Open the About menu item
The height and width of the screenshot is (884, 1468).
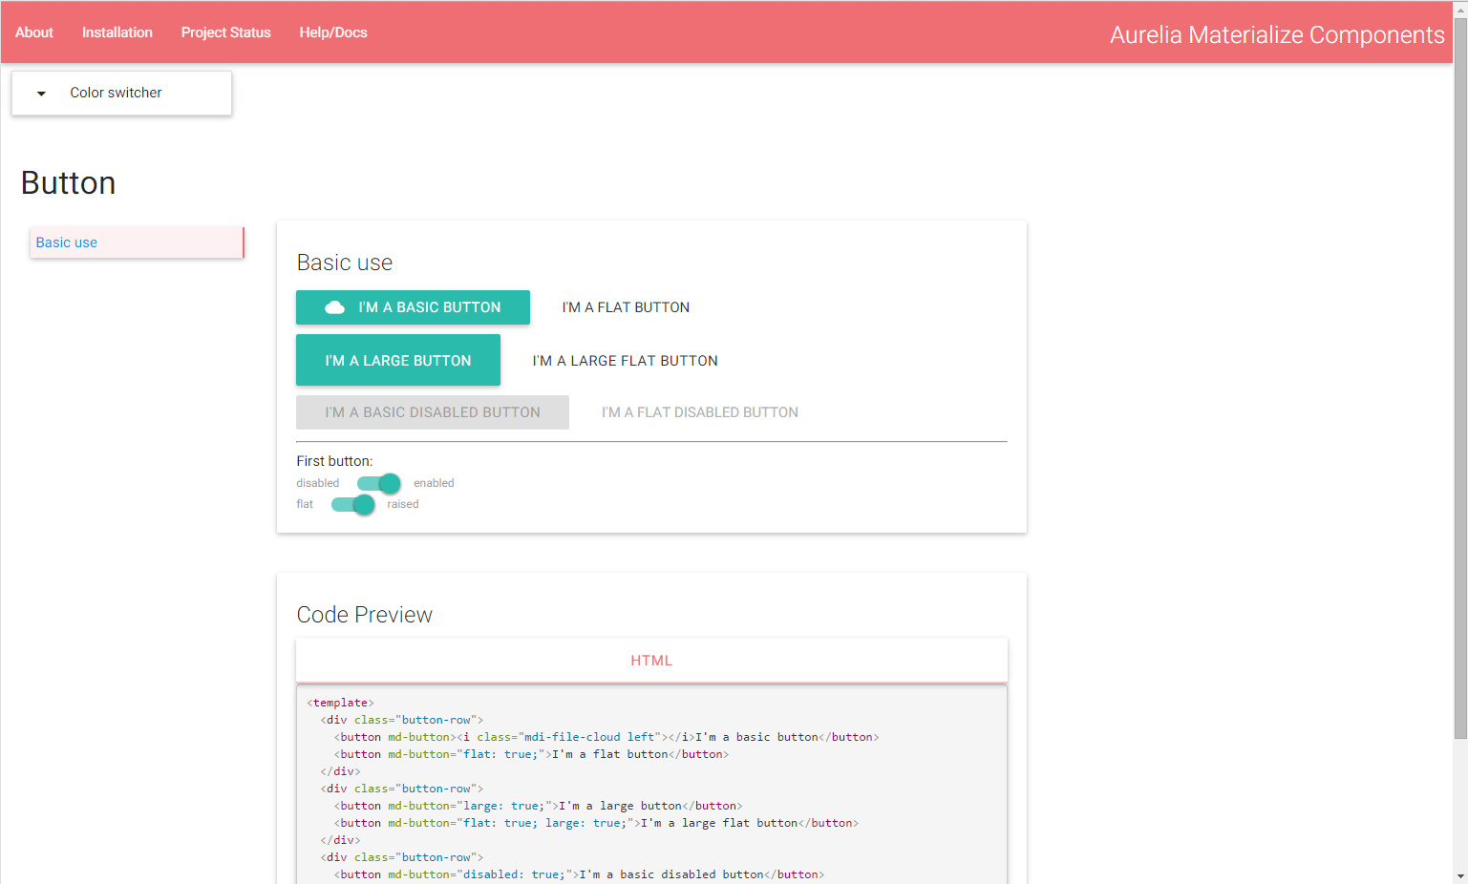click(34, 32)
